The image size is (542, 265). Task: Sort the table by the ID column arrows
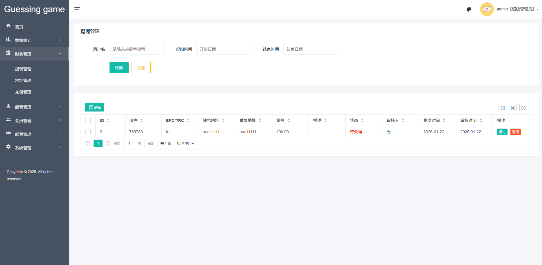[108, 120]
